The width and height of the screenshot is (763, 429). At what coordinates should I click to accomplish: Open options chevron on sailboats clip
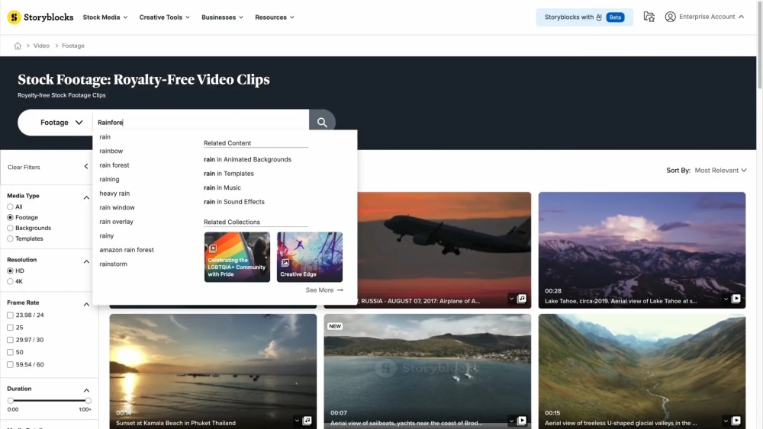tap(511, 421)
